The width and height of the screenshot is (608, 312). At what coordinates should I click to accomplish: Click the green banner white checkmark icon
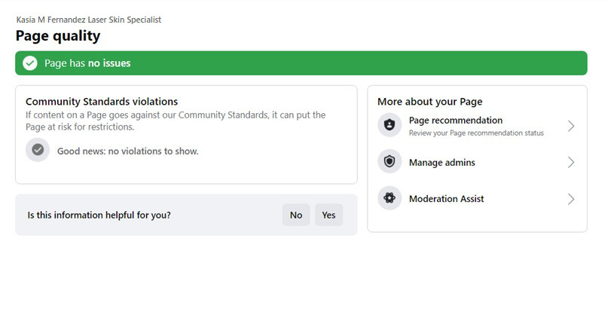30,63
